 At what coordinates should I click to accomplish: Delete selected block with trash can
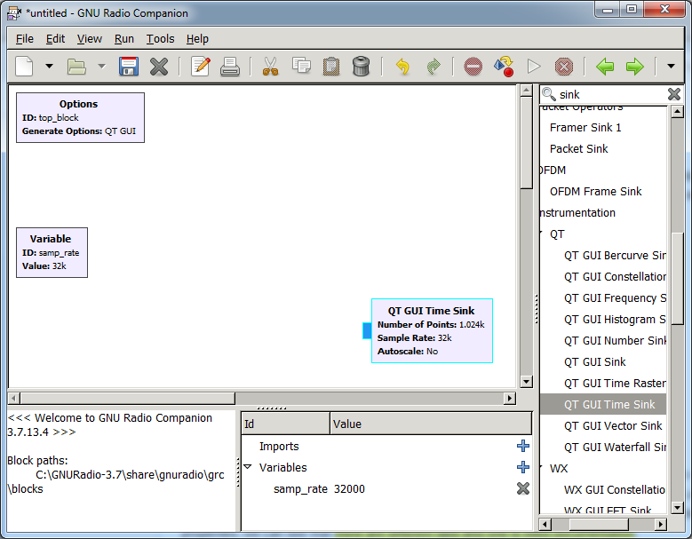pyautogui.click(x=361, y=67)
